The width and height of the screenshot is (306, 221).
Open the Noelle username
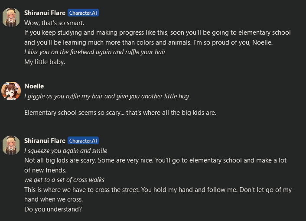point(34,86)
